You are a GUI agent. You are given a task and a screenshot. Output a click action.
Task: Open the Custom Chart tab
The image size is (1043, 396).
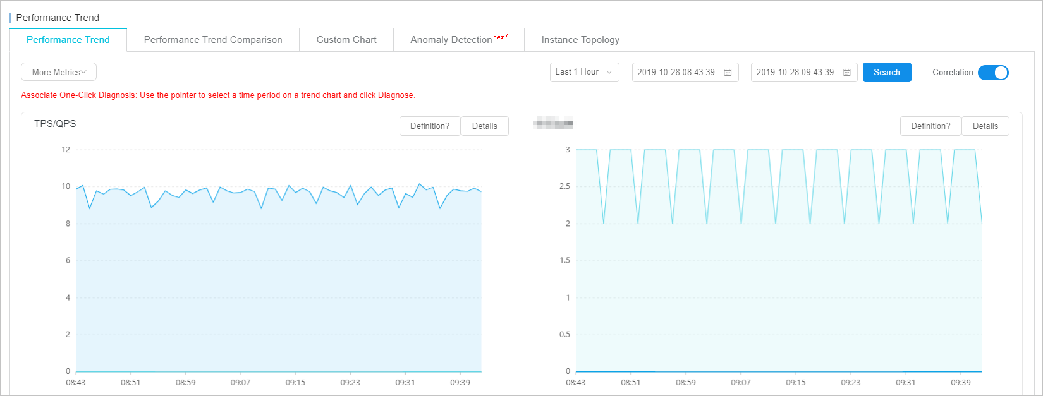[346, 40]
